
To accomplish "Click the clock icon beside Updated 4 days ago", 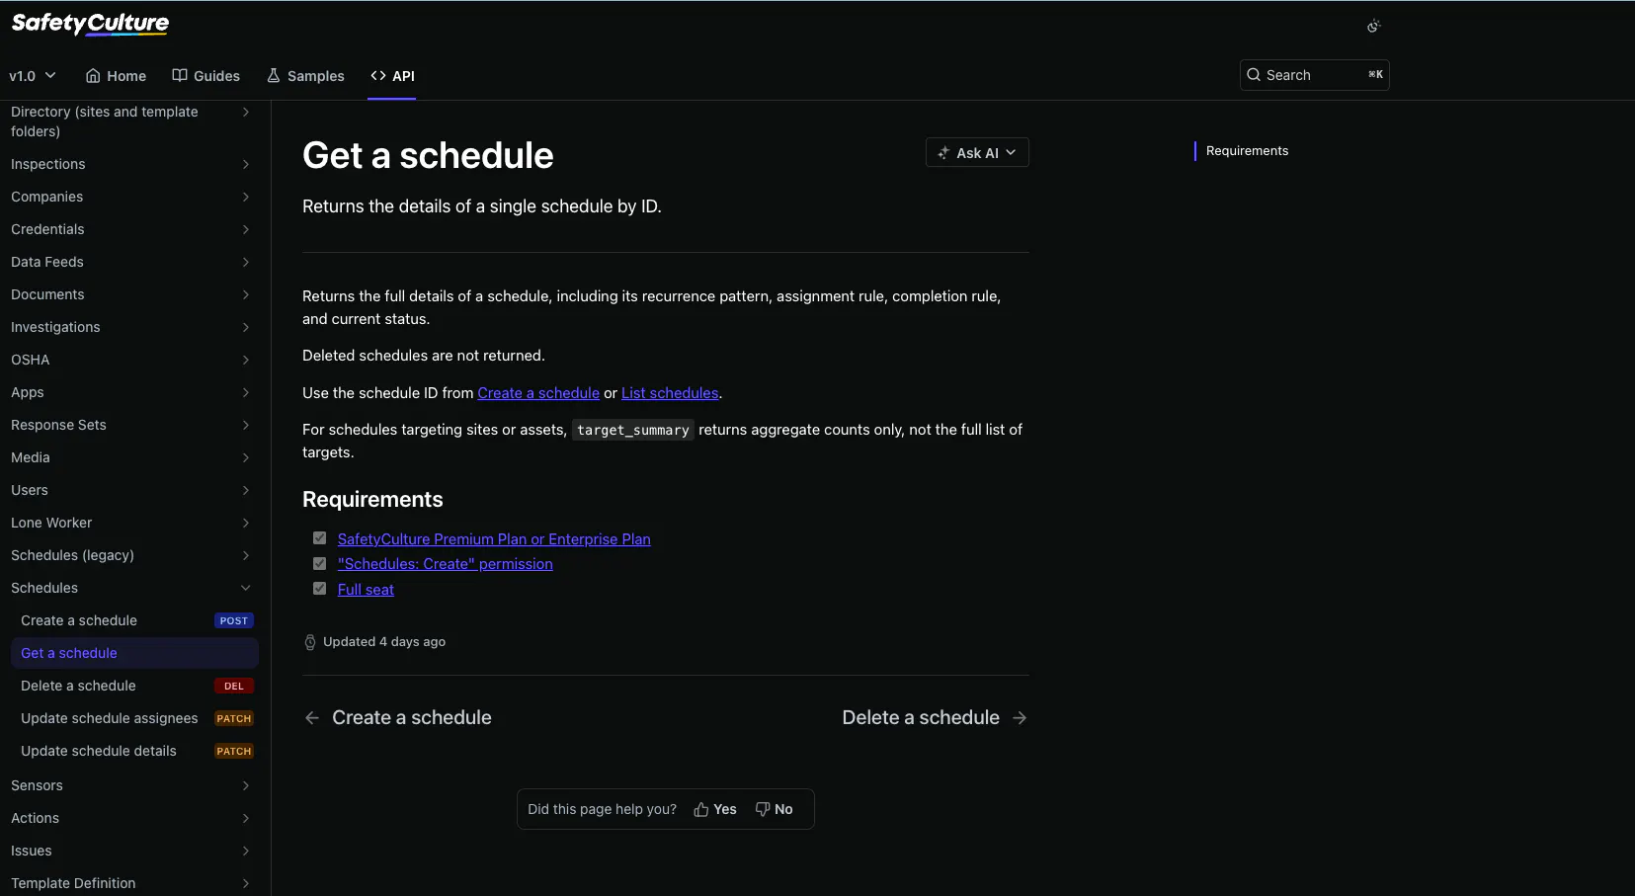I will pos(310,642).
